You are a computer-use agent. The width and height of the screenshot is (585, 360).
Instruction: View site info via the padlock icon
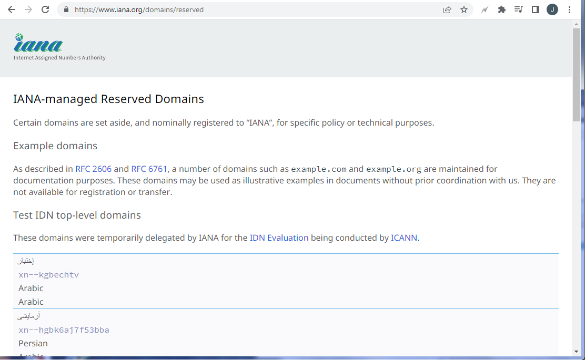tap(66, 9)
